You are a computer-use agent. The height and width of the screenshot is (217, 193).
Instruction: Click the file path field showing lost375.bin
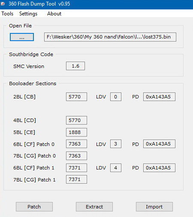tap(110, 37)
